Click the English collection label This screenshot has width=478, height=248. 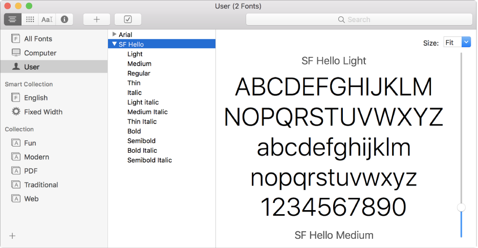tap(36, 98)
